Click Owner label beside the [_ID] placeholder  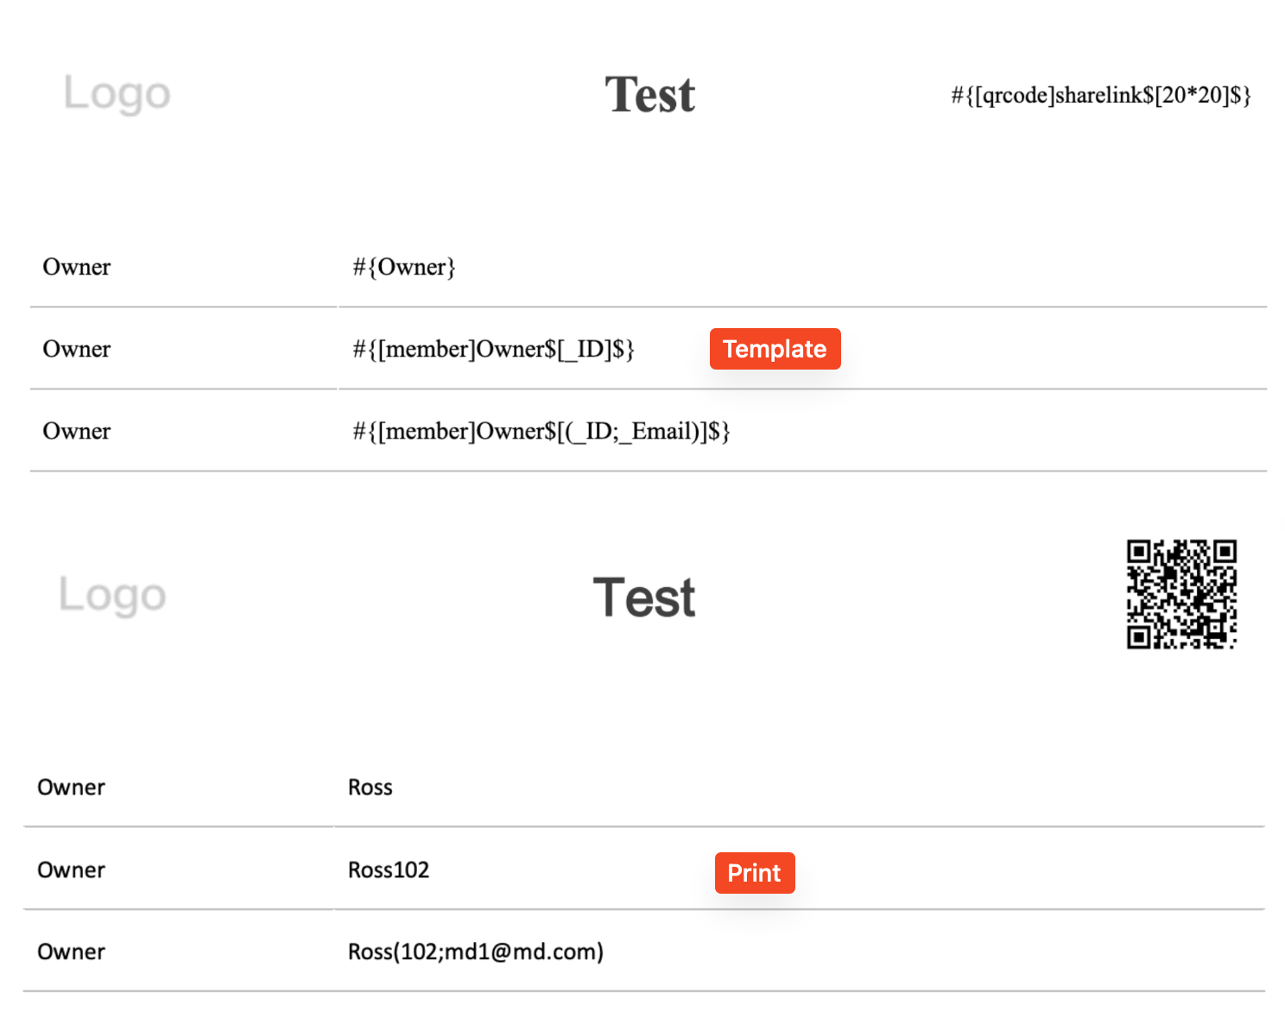77,349
